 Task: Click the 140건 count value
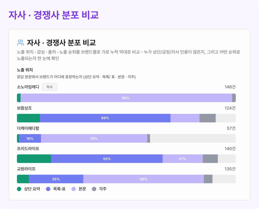tap(230, 149)
